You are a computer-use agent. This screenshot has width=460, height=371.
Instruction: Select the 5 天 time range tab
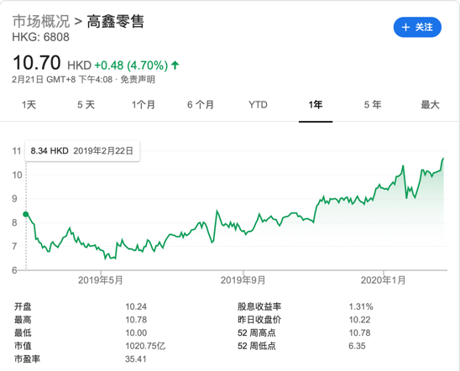pos(86,105)
